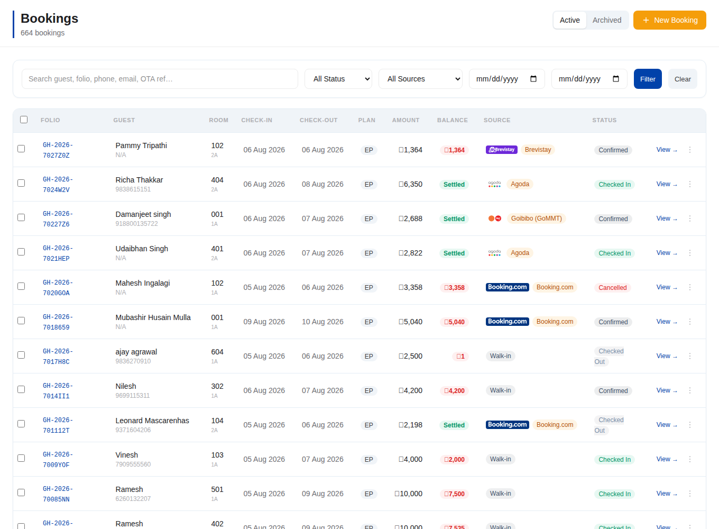Open the All Status dropdown

click(x=338, y=79)
